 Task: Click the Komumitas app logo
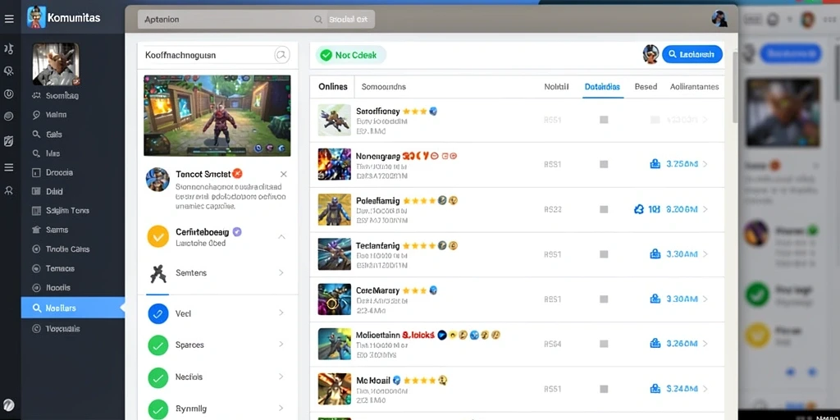36,17
